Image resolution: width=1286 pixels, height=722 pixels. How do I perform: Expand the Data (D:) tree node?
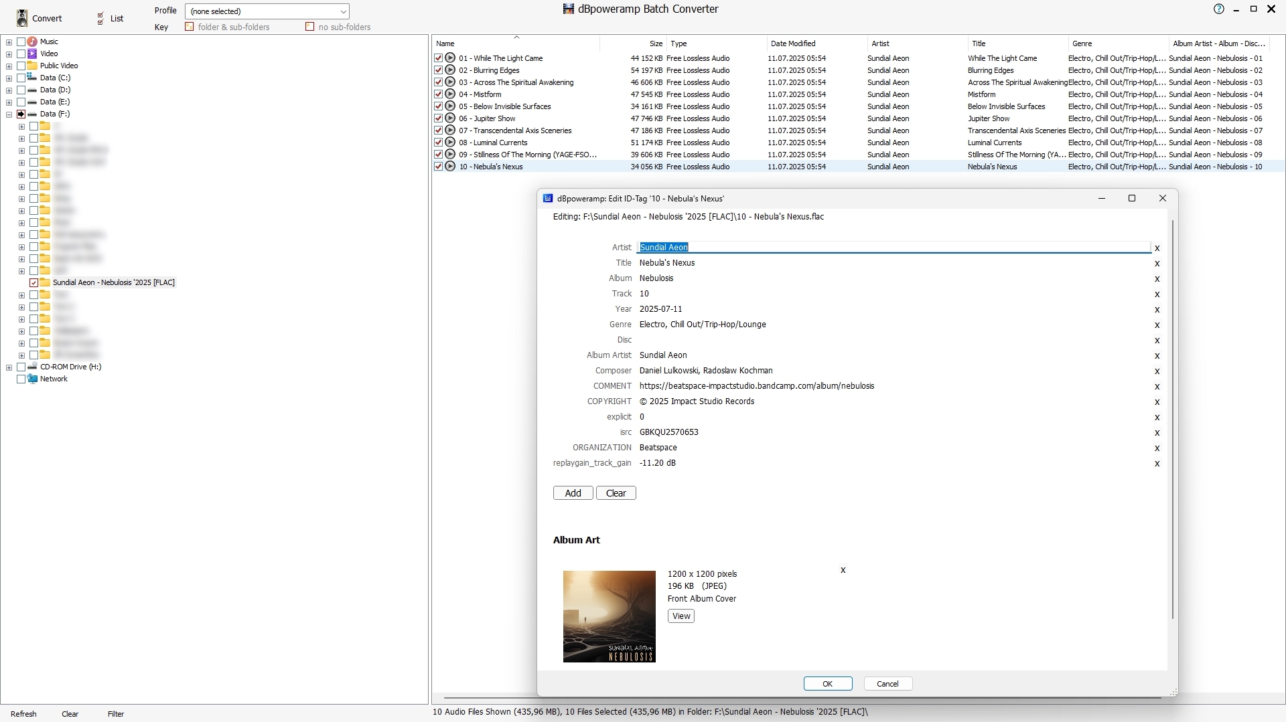tap(9, 90)
